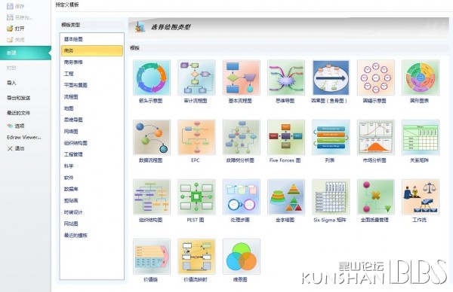Click 导出和发送 menu entry
The image size is (453, 292).
pyautogui.click(x=18, y=98)
